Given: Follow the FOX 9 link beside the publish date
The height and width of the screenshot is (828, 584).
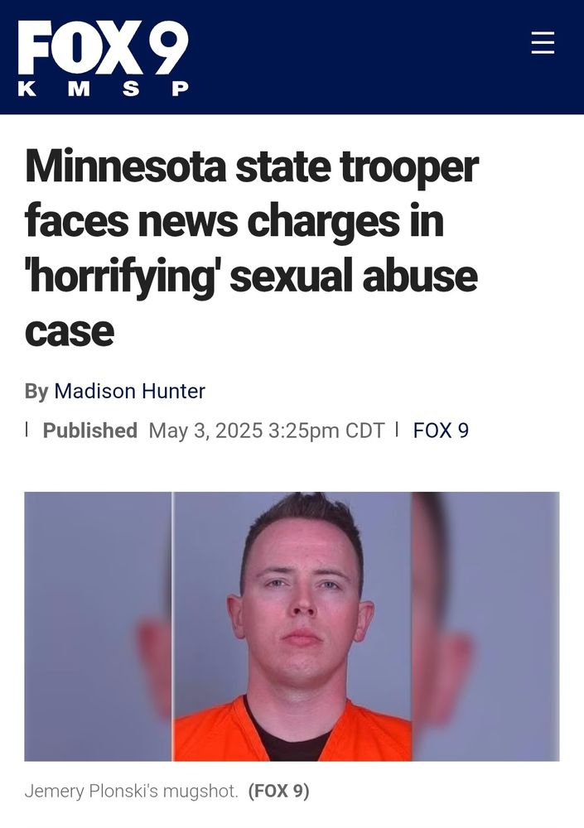Looking at the screenshot, I should 441,431.
